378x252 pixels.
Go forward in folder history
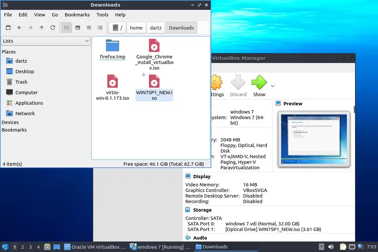pos(31,28)
